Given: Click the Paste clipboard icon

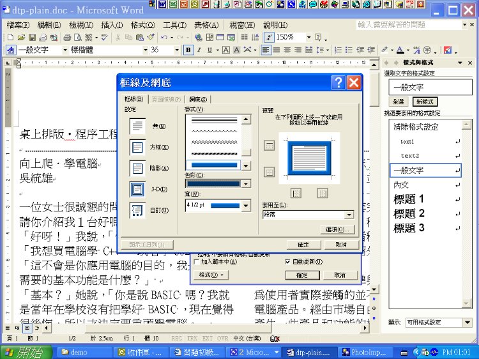Looking at the screenshot, I should [x=140, y=37].
